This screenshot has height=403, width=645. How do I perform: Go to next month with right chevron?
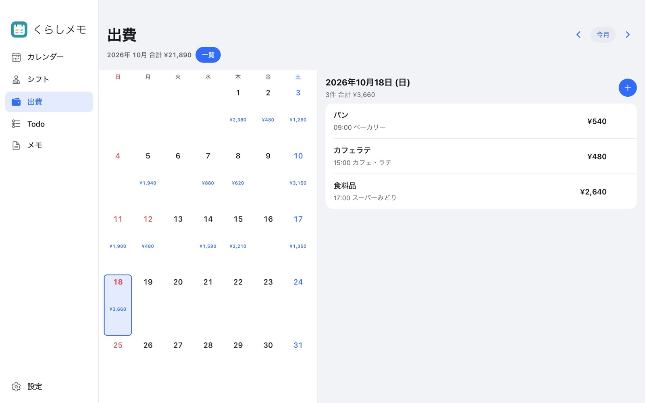[x=628, y=35]
